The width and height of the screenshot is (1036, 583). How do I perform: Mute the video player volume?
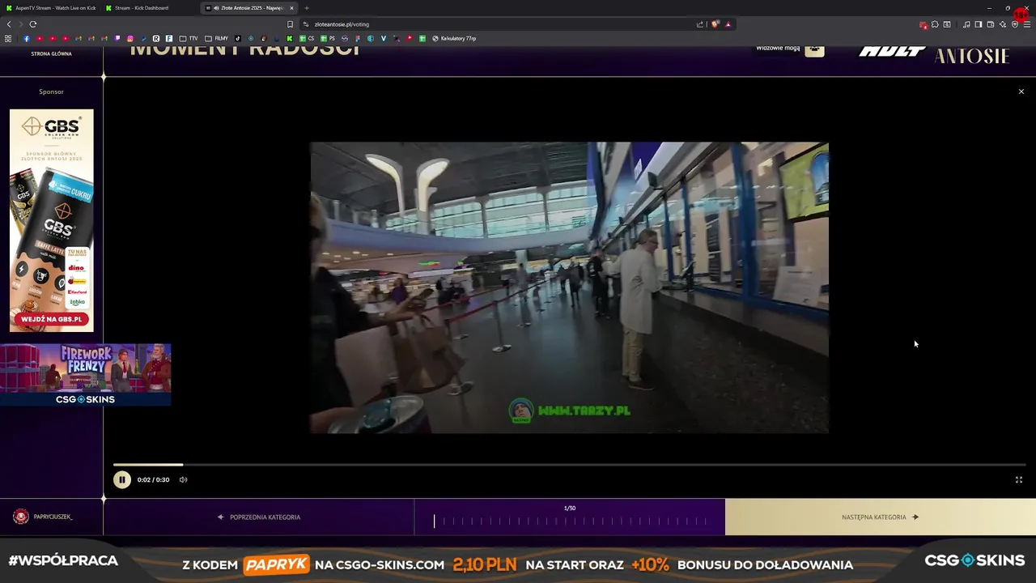coord(183,479)
